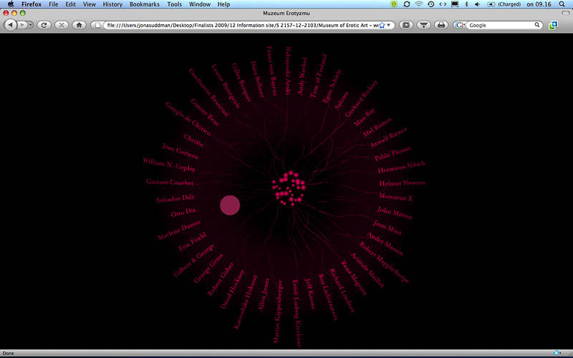This screenshot has height=358, width=573.
Task: Open the Bluetooth status menu
Action: (466, 4)
